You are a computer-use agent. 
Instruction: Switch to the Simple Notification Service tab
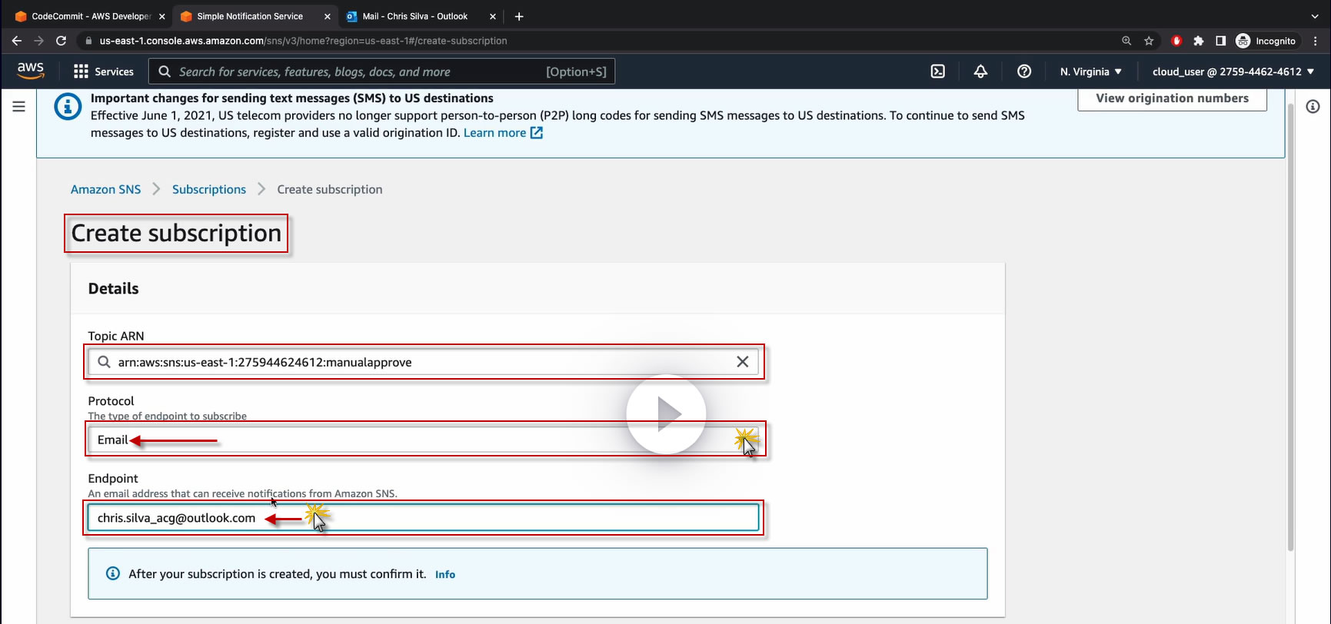[250, 16]
